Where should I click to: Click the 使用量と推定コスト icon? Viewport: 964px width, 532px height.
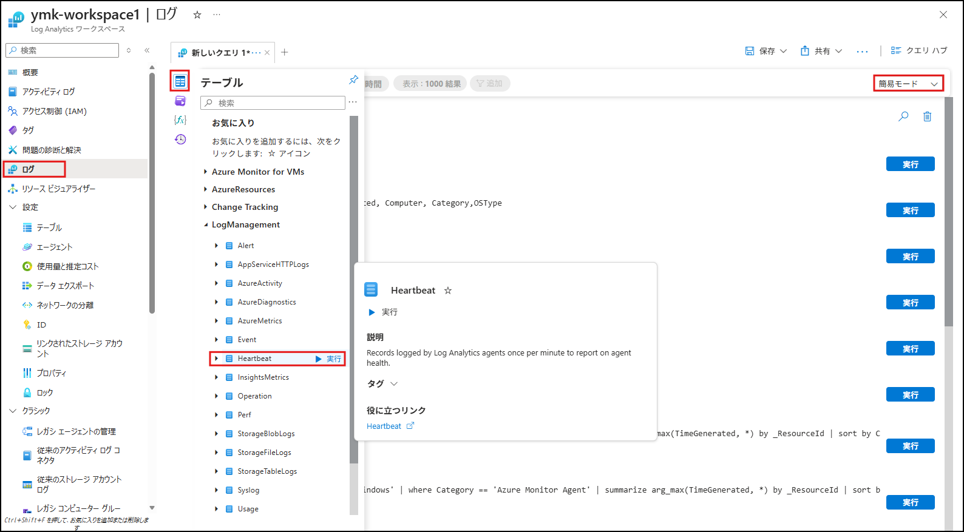[27, 266]
